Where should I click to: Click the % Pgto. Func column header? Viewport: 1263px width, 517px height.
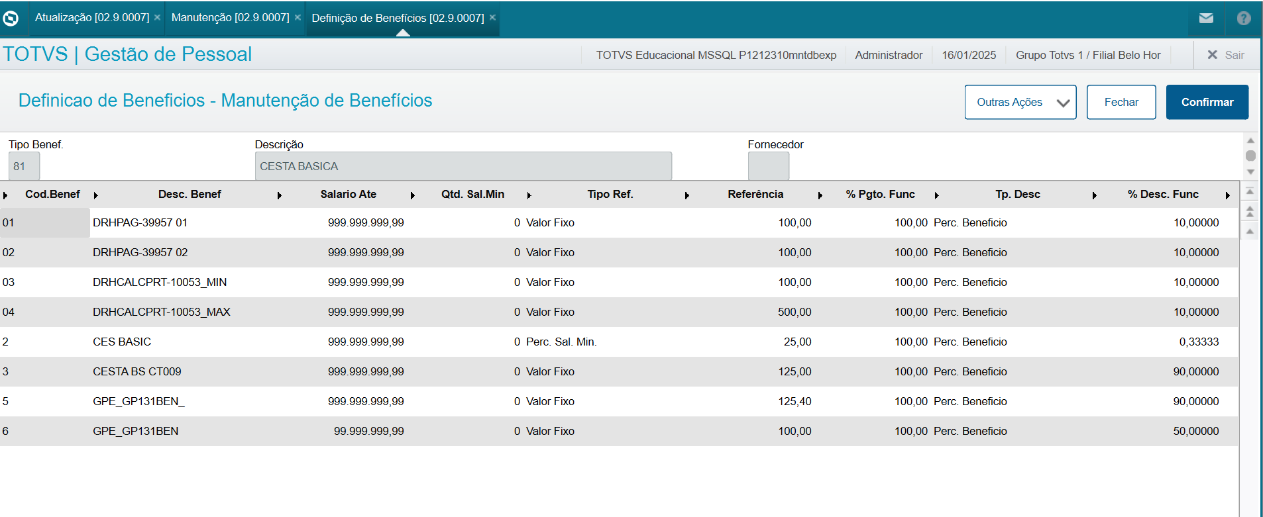pyautogui.click(x=880, y=194)
